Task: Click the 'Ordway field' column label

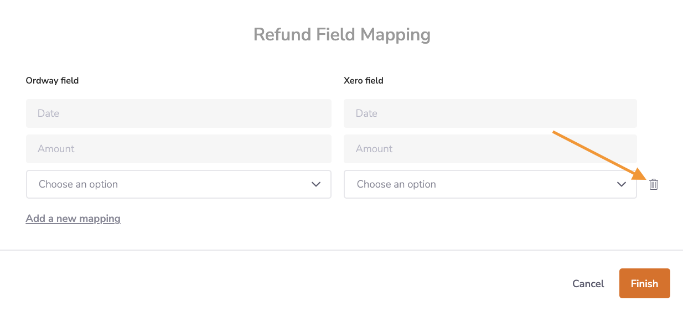Action: [x=53, y=81]
